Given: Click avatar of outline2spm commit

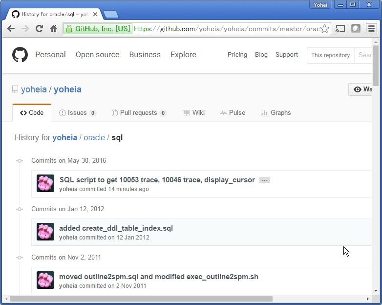Looking at the screenshot, I should [x=45, y=280].
